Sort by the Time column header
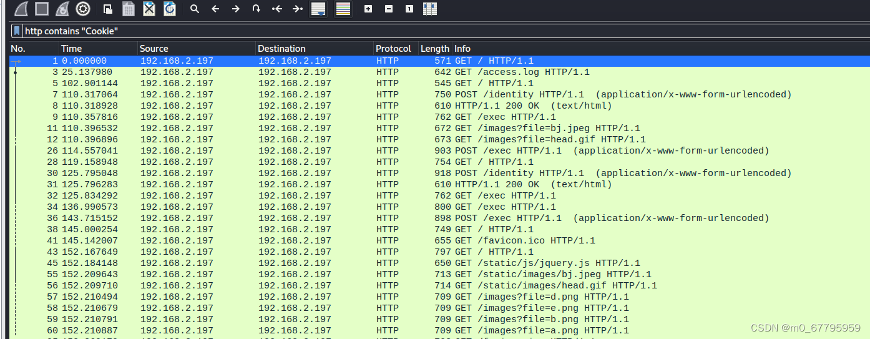The height and width of the screenshot is (339, 870). pyautogui.click(x=98, y=49)
